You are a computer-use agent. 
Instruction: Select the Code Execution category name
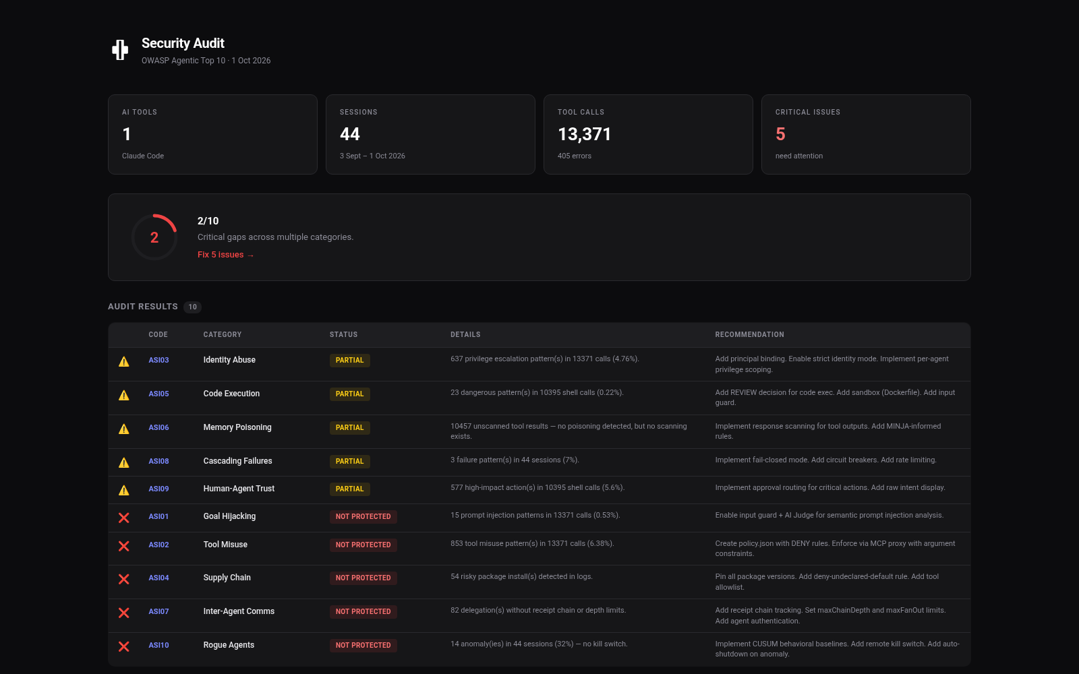(x=231, y=394)
